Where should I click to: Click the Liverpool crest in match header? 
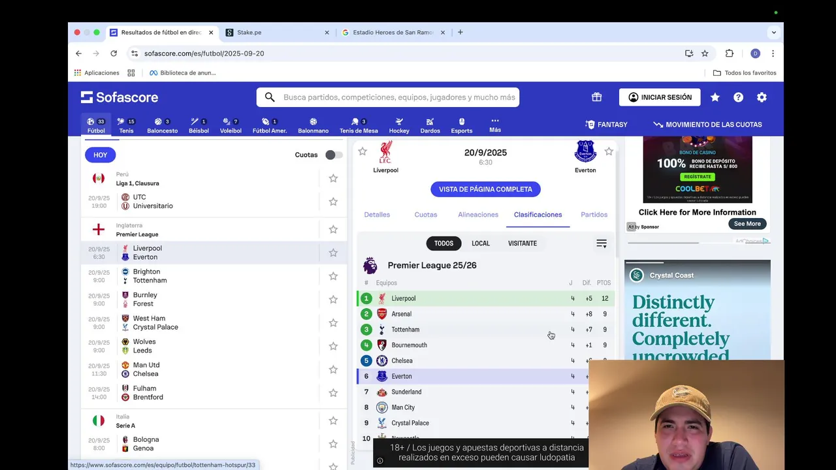[x=386, y=152]
